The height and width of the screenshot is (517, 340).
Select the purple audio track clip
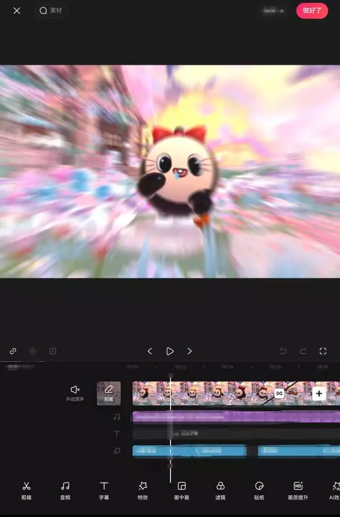236,417
